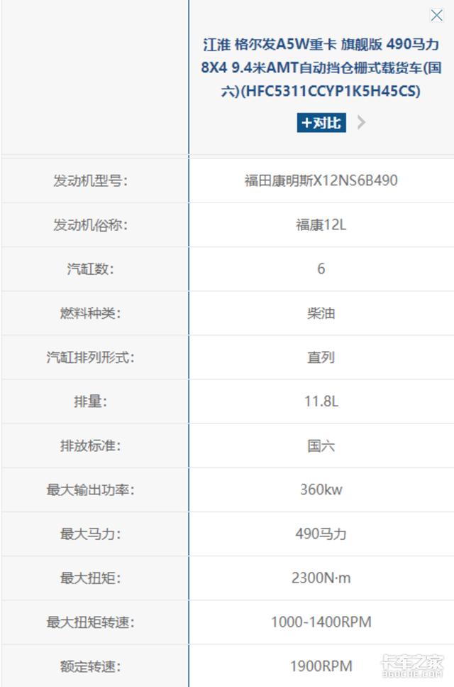Select the 汽缸排列形式 label
The height and width of the screenshot is (687, 454).
click(x=91, y=357)
